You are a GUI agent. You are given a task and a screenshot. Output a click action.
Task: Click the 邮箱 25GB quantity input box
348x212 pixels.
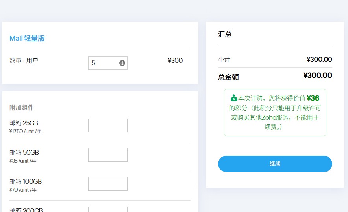click(x=107, y=125)
